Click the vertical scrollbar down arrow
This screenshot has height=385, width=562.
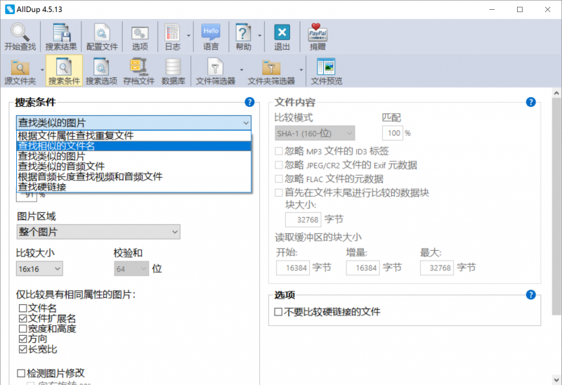click(556, 379)
